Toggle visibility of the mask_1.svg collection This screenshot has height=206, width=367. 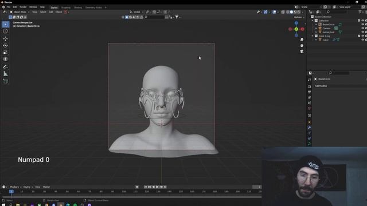coord(362,36)
